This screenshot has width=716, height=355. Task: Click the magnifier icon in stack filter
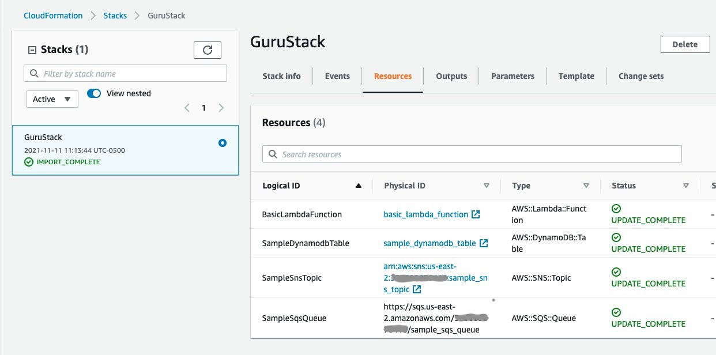click(x=33, y=74)
